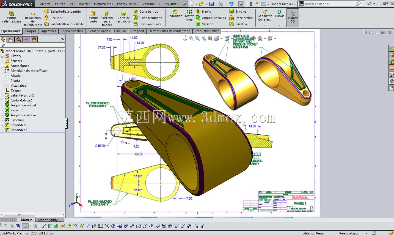Open Asistente para taladro
This screenshot has width=394, height=235.
(107, 19)
